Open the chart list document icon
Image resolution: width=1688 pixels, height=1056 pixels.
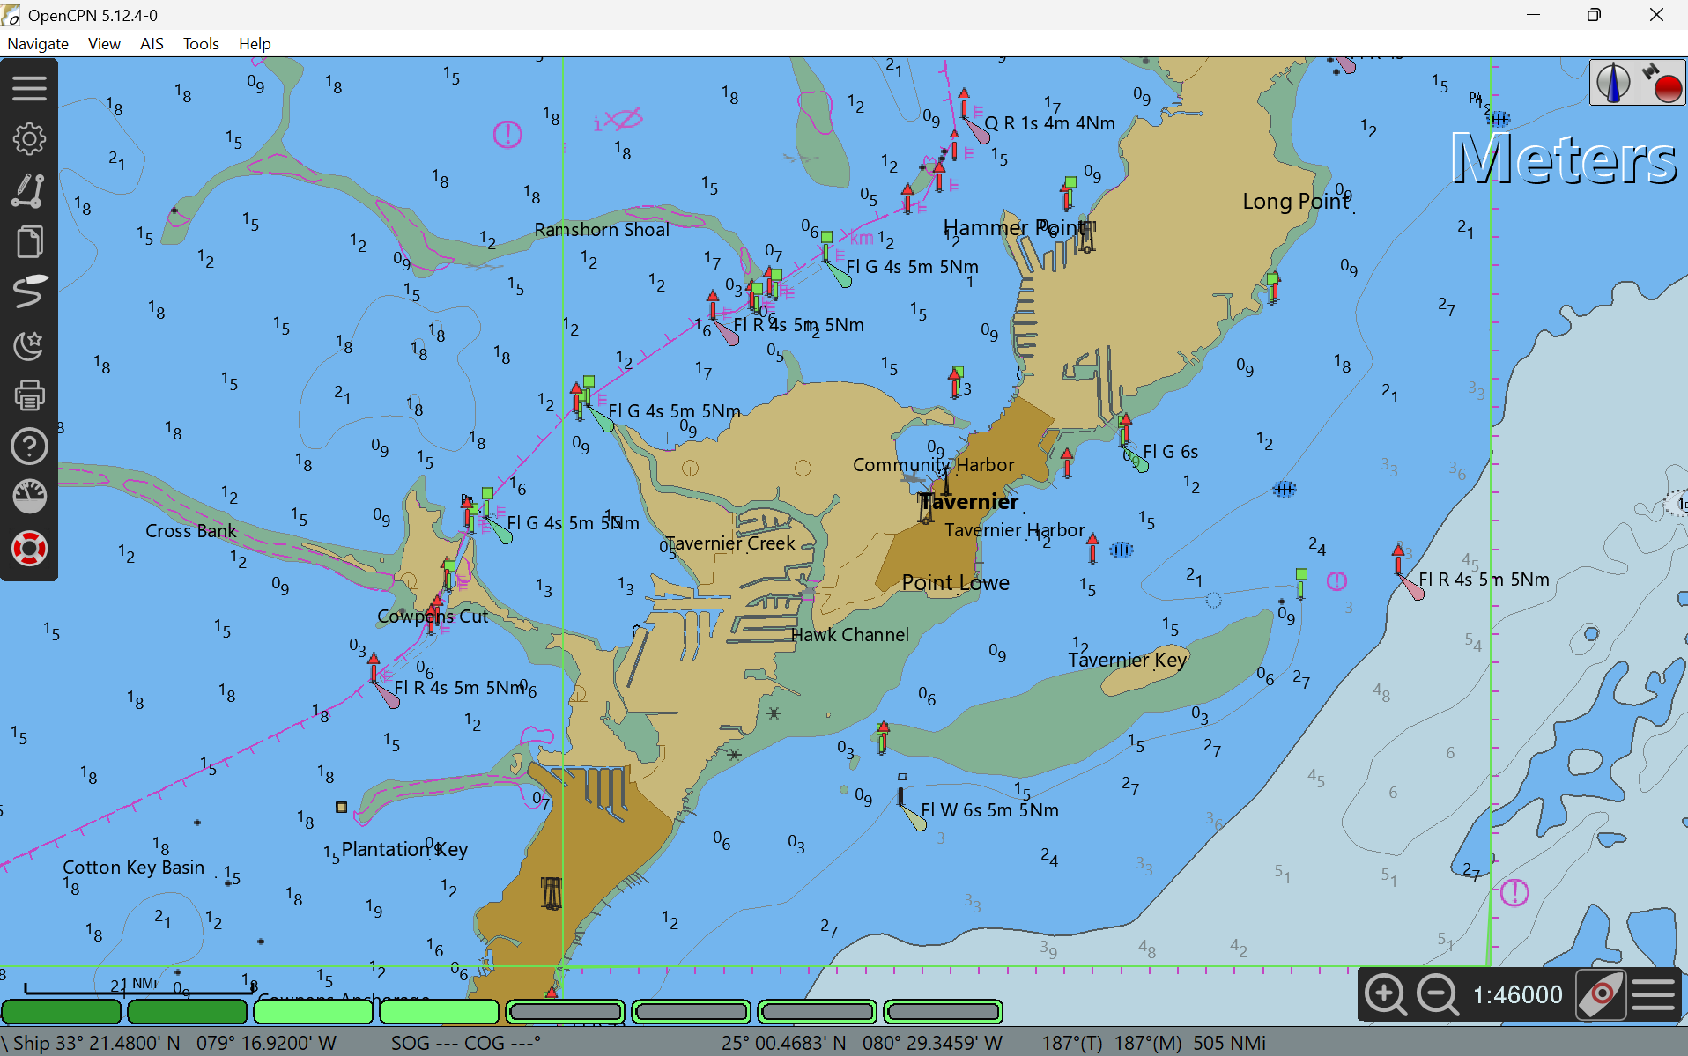click(29, 242)
